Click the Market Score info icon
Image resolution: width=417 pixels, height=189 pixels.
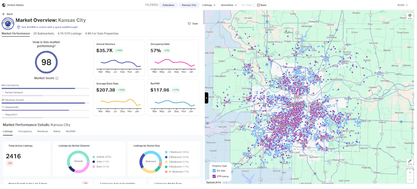(57, 78)
